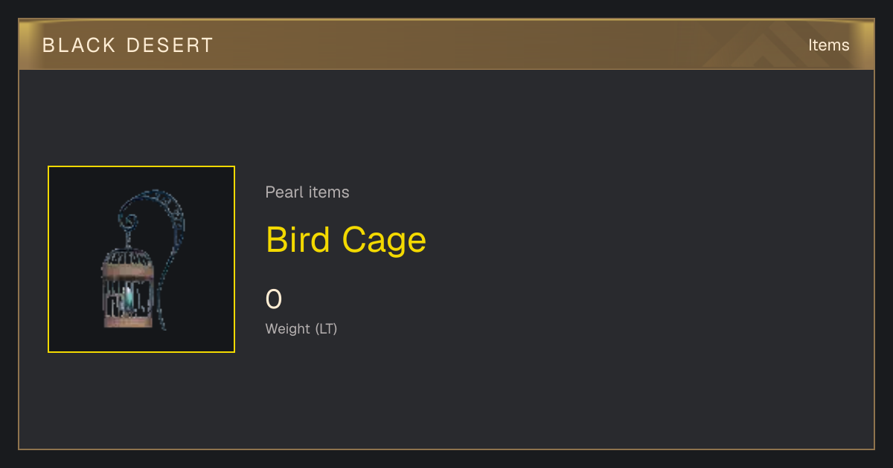Click the letter B in BLACK DESERT
Screen dimensions: 893x468
(48, 45)
